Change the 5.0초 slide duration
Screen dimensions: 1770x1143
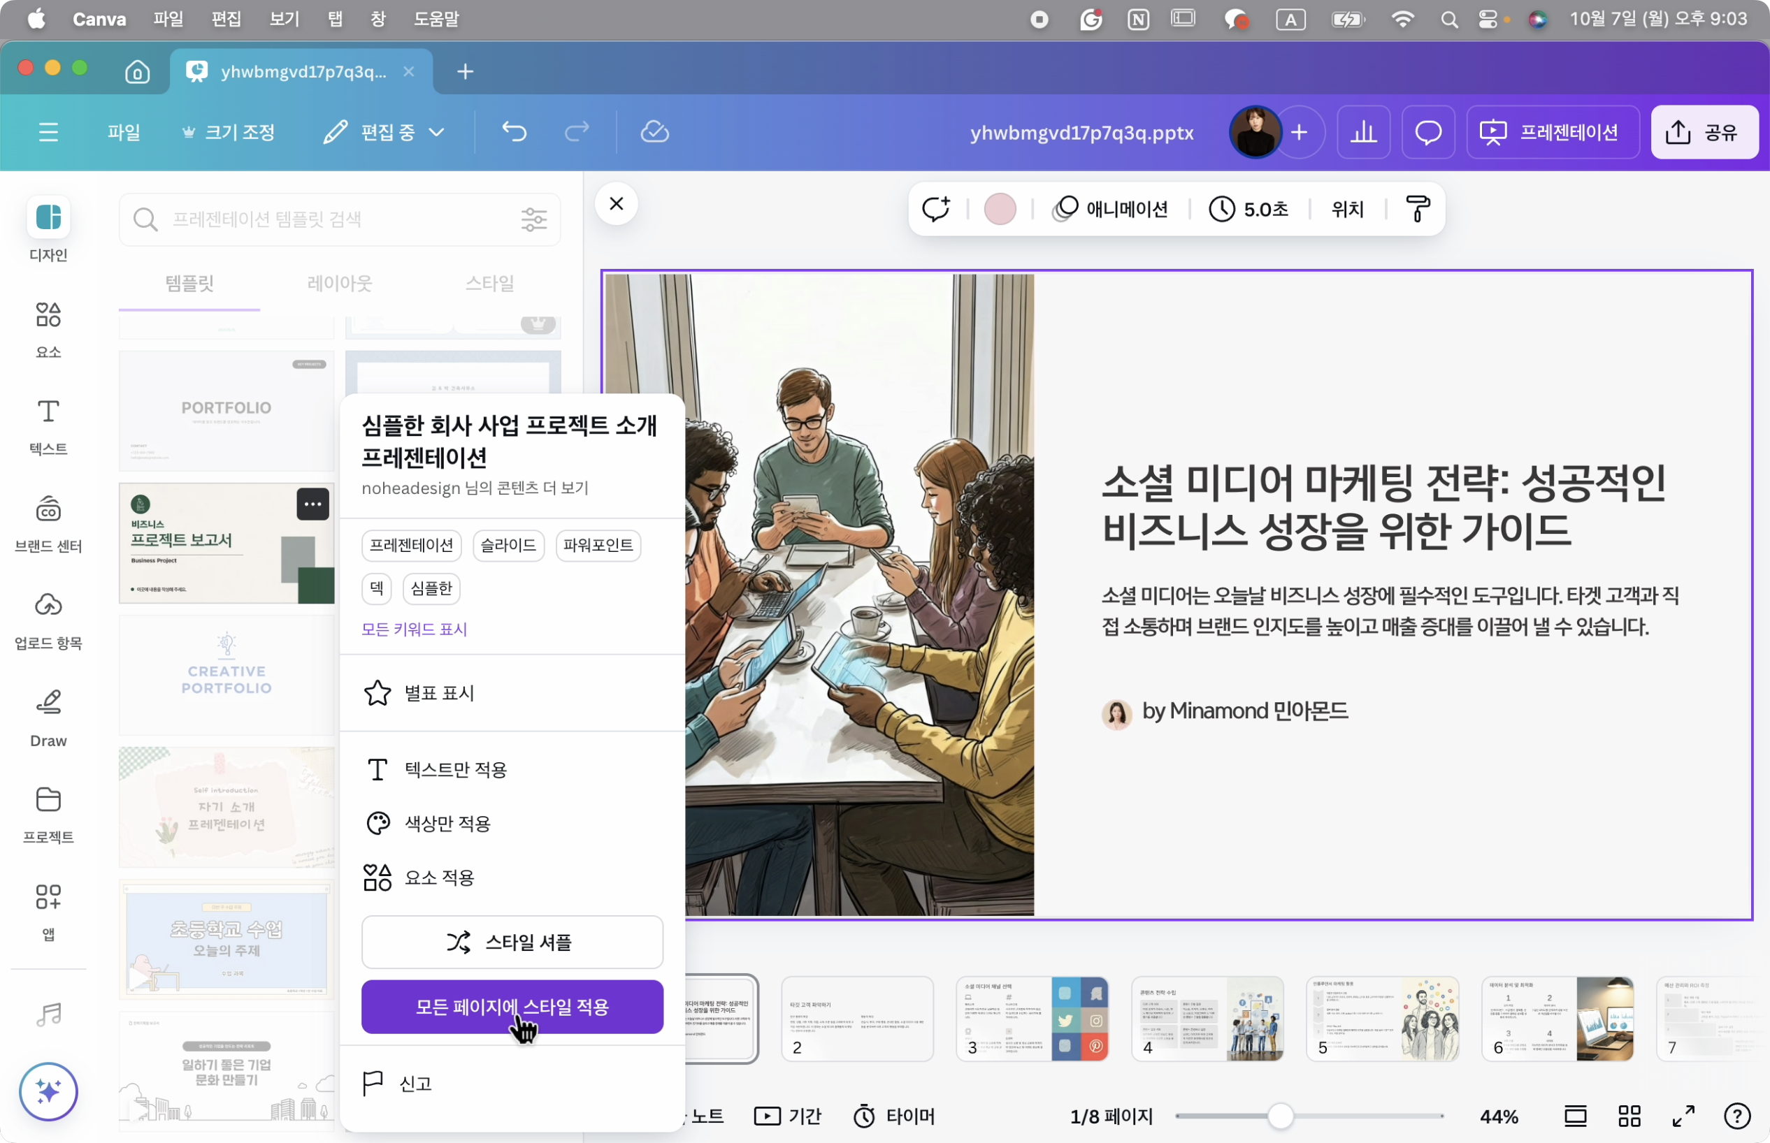point(1248,209)
